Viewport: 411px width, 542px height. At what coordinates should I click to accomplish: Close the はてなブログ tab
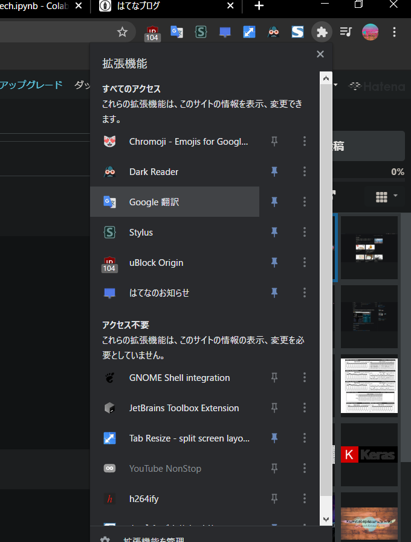[230, 6]
